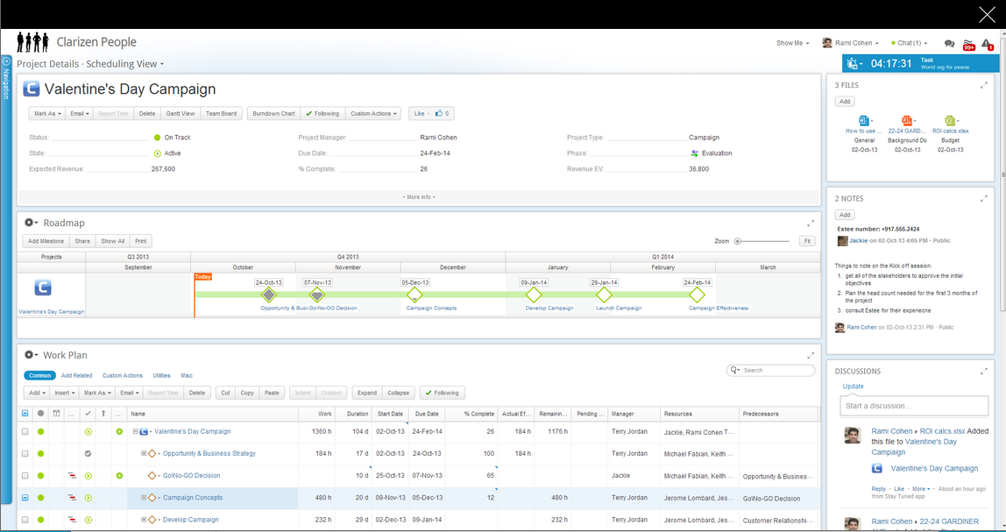Open the chat bubbles icon in the header
This screenshot has height=532, width=1006.
tap(949, 44)
